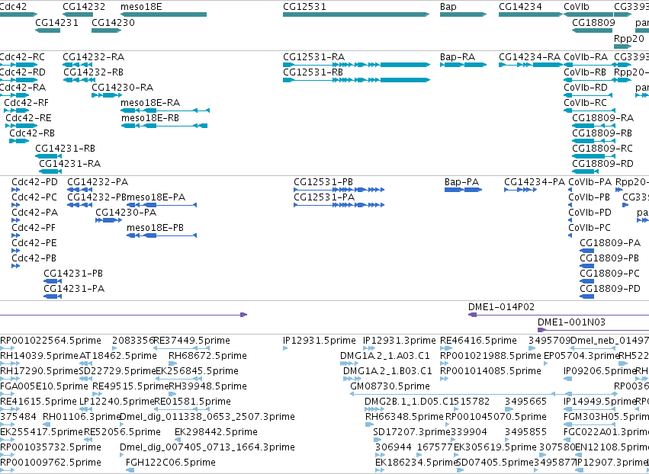
Task: Click the CG14231-PB protein label
Action: pos(73,274)
